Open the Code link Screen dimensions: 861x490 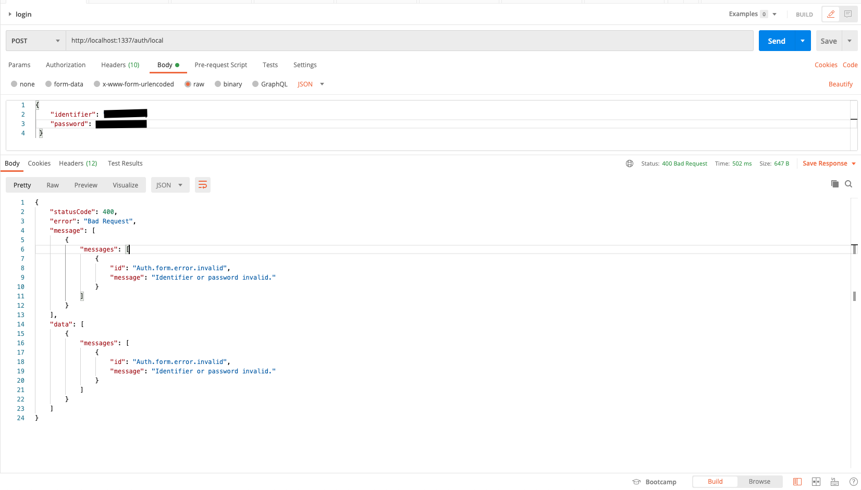pos(850,65)
